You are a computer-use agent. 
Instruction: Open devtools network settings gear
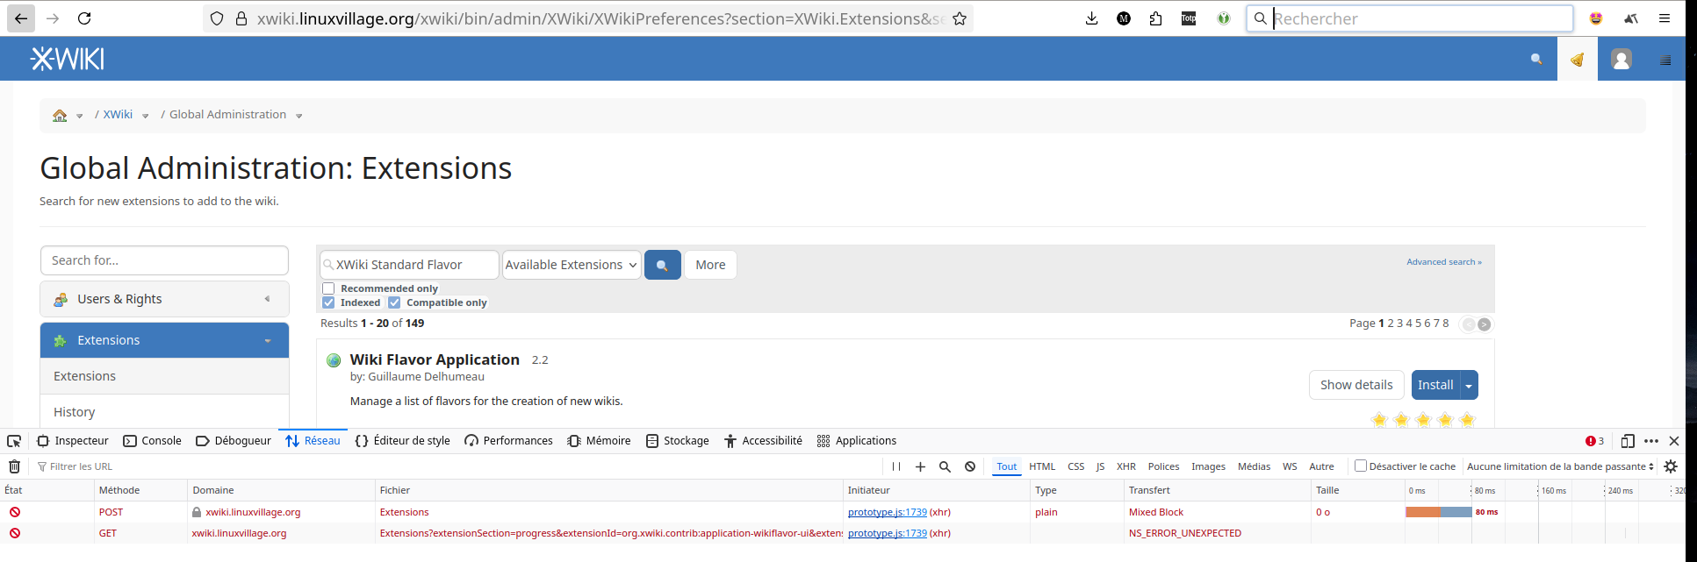pyautogui.click(x=1671, y=466)
